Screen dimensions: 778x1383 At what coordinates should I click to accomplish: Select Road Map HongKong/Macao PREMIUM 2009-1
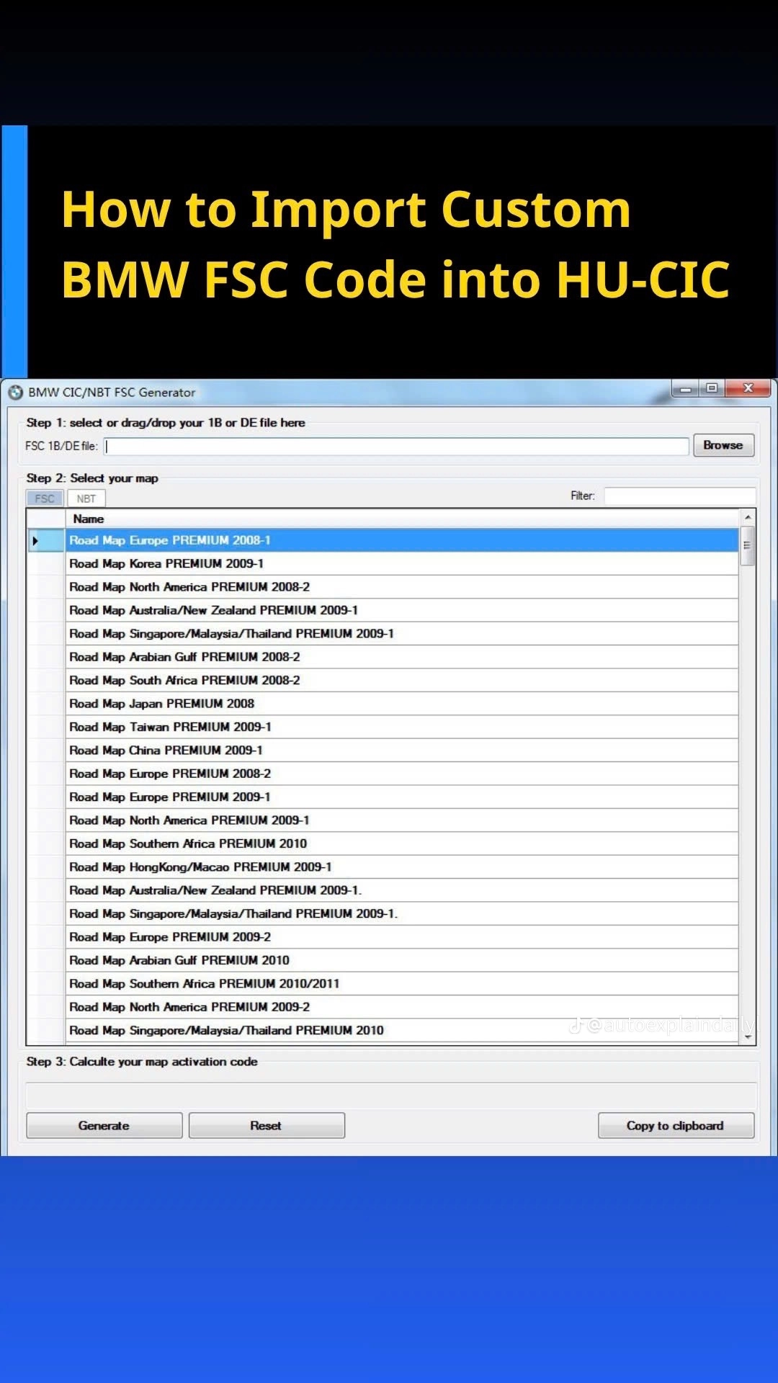[x=402, y=867]
